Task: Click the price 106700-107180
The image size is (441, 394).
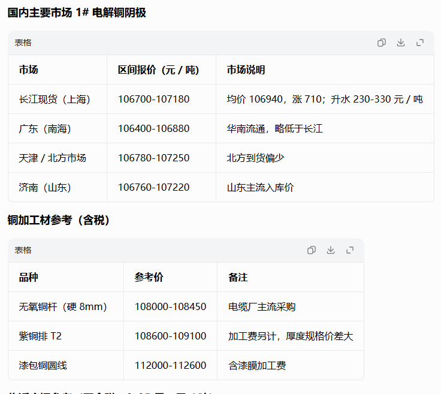Action: (153, 100)
